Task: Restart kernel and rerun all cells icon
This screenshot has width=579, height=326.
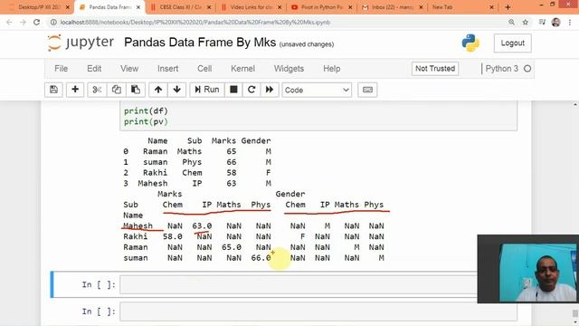Action: point(270,90)
